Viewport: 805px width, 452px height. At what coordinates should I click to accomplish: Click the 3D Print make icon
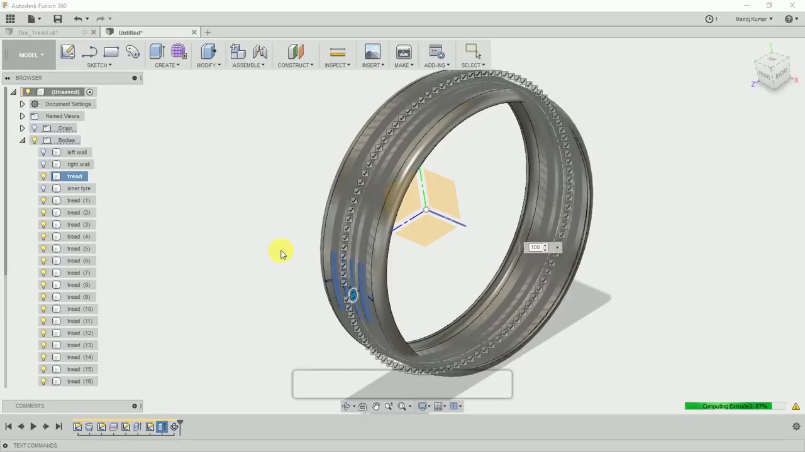coord(404,51)
